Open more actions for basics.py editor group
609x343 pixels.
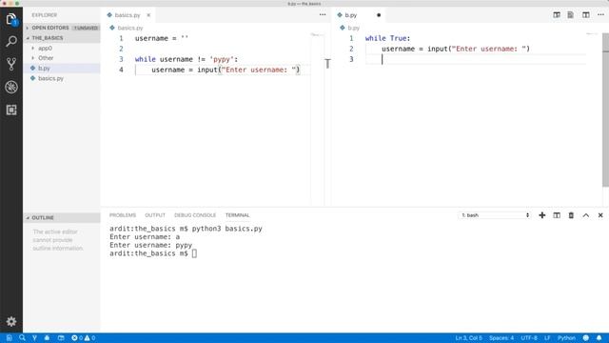coord(323,15)
